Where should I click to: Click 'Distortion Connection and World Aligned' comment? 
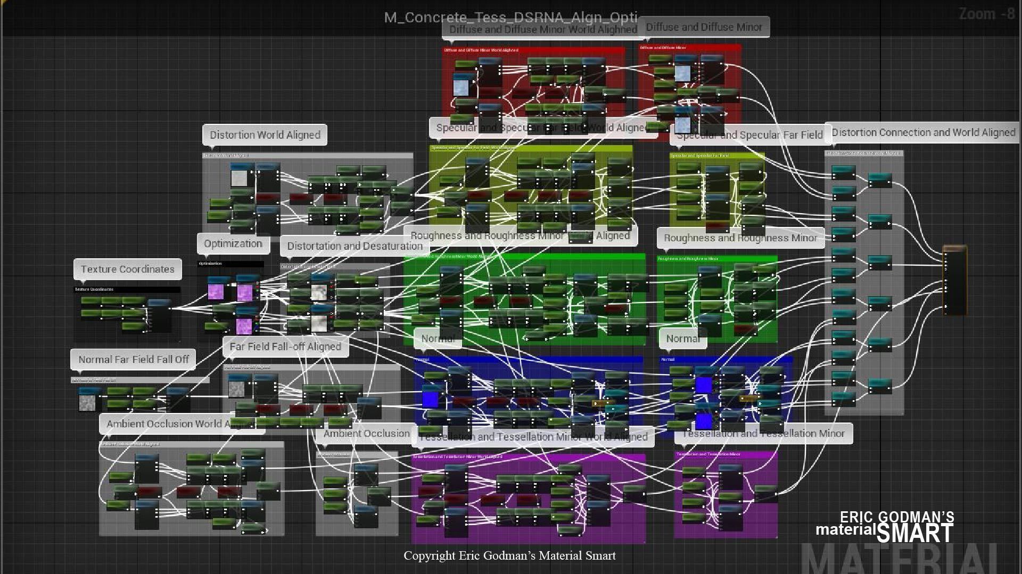click(x=924, y=132)
